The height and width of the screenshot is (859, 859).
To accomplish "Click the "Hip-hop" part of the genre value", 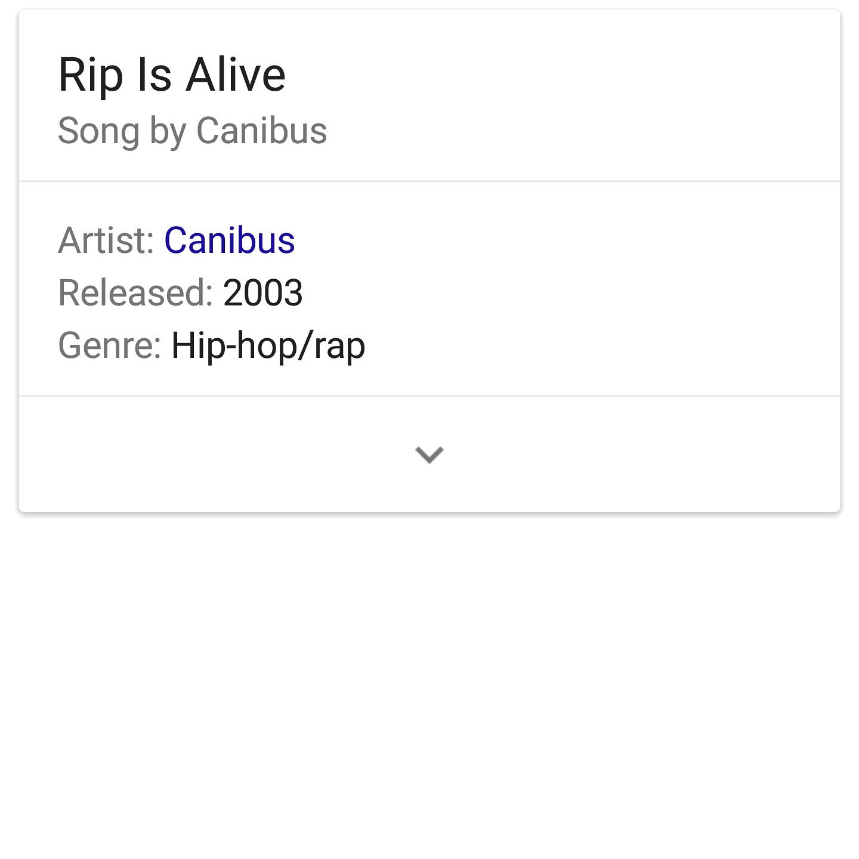I will 234,345.
